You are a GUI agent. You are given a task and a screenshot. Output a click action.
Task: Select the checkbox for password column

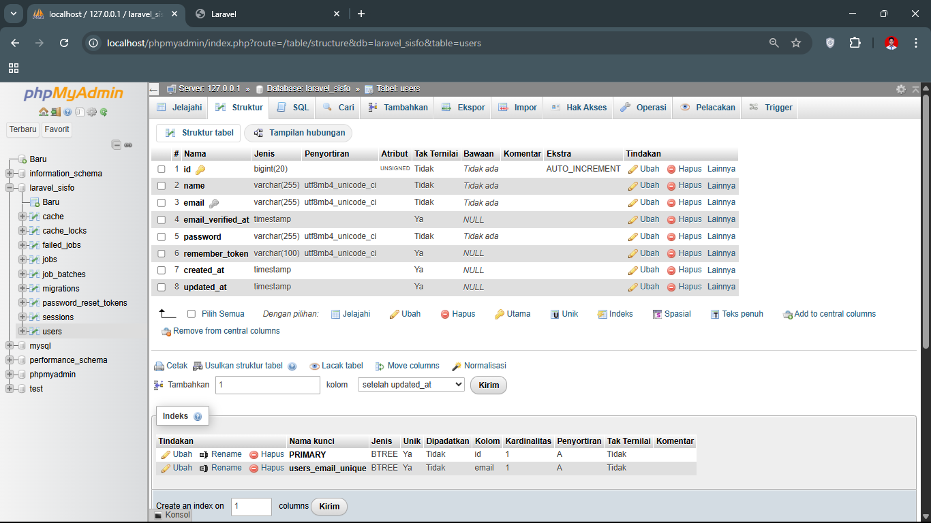[162, 237]
